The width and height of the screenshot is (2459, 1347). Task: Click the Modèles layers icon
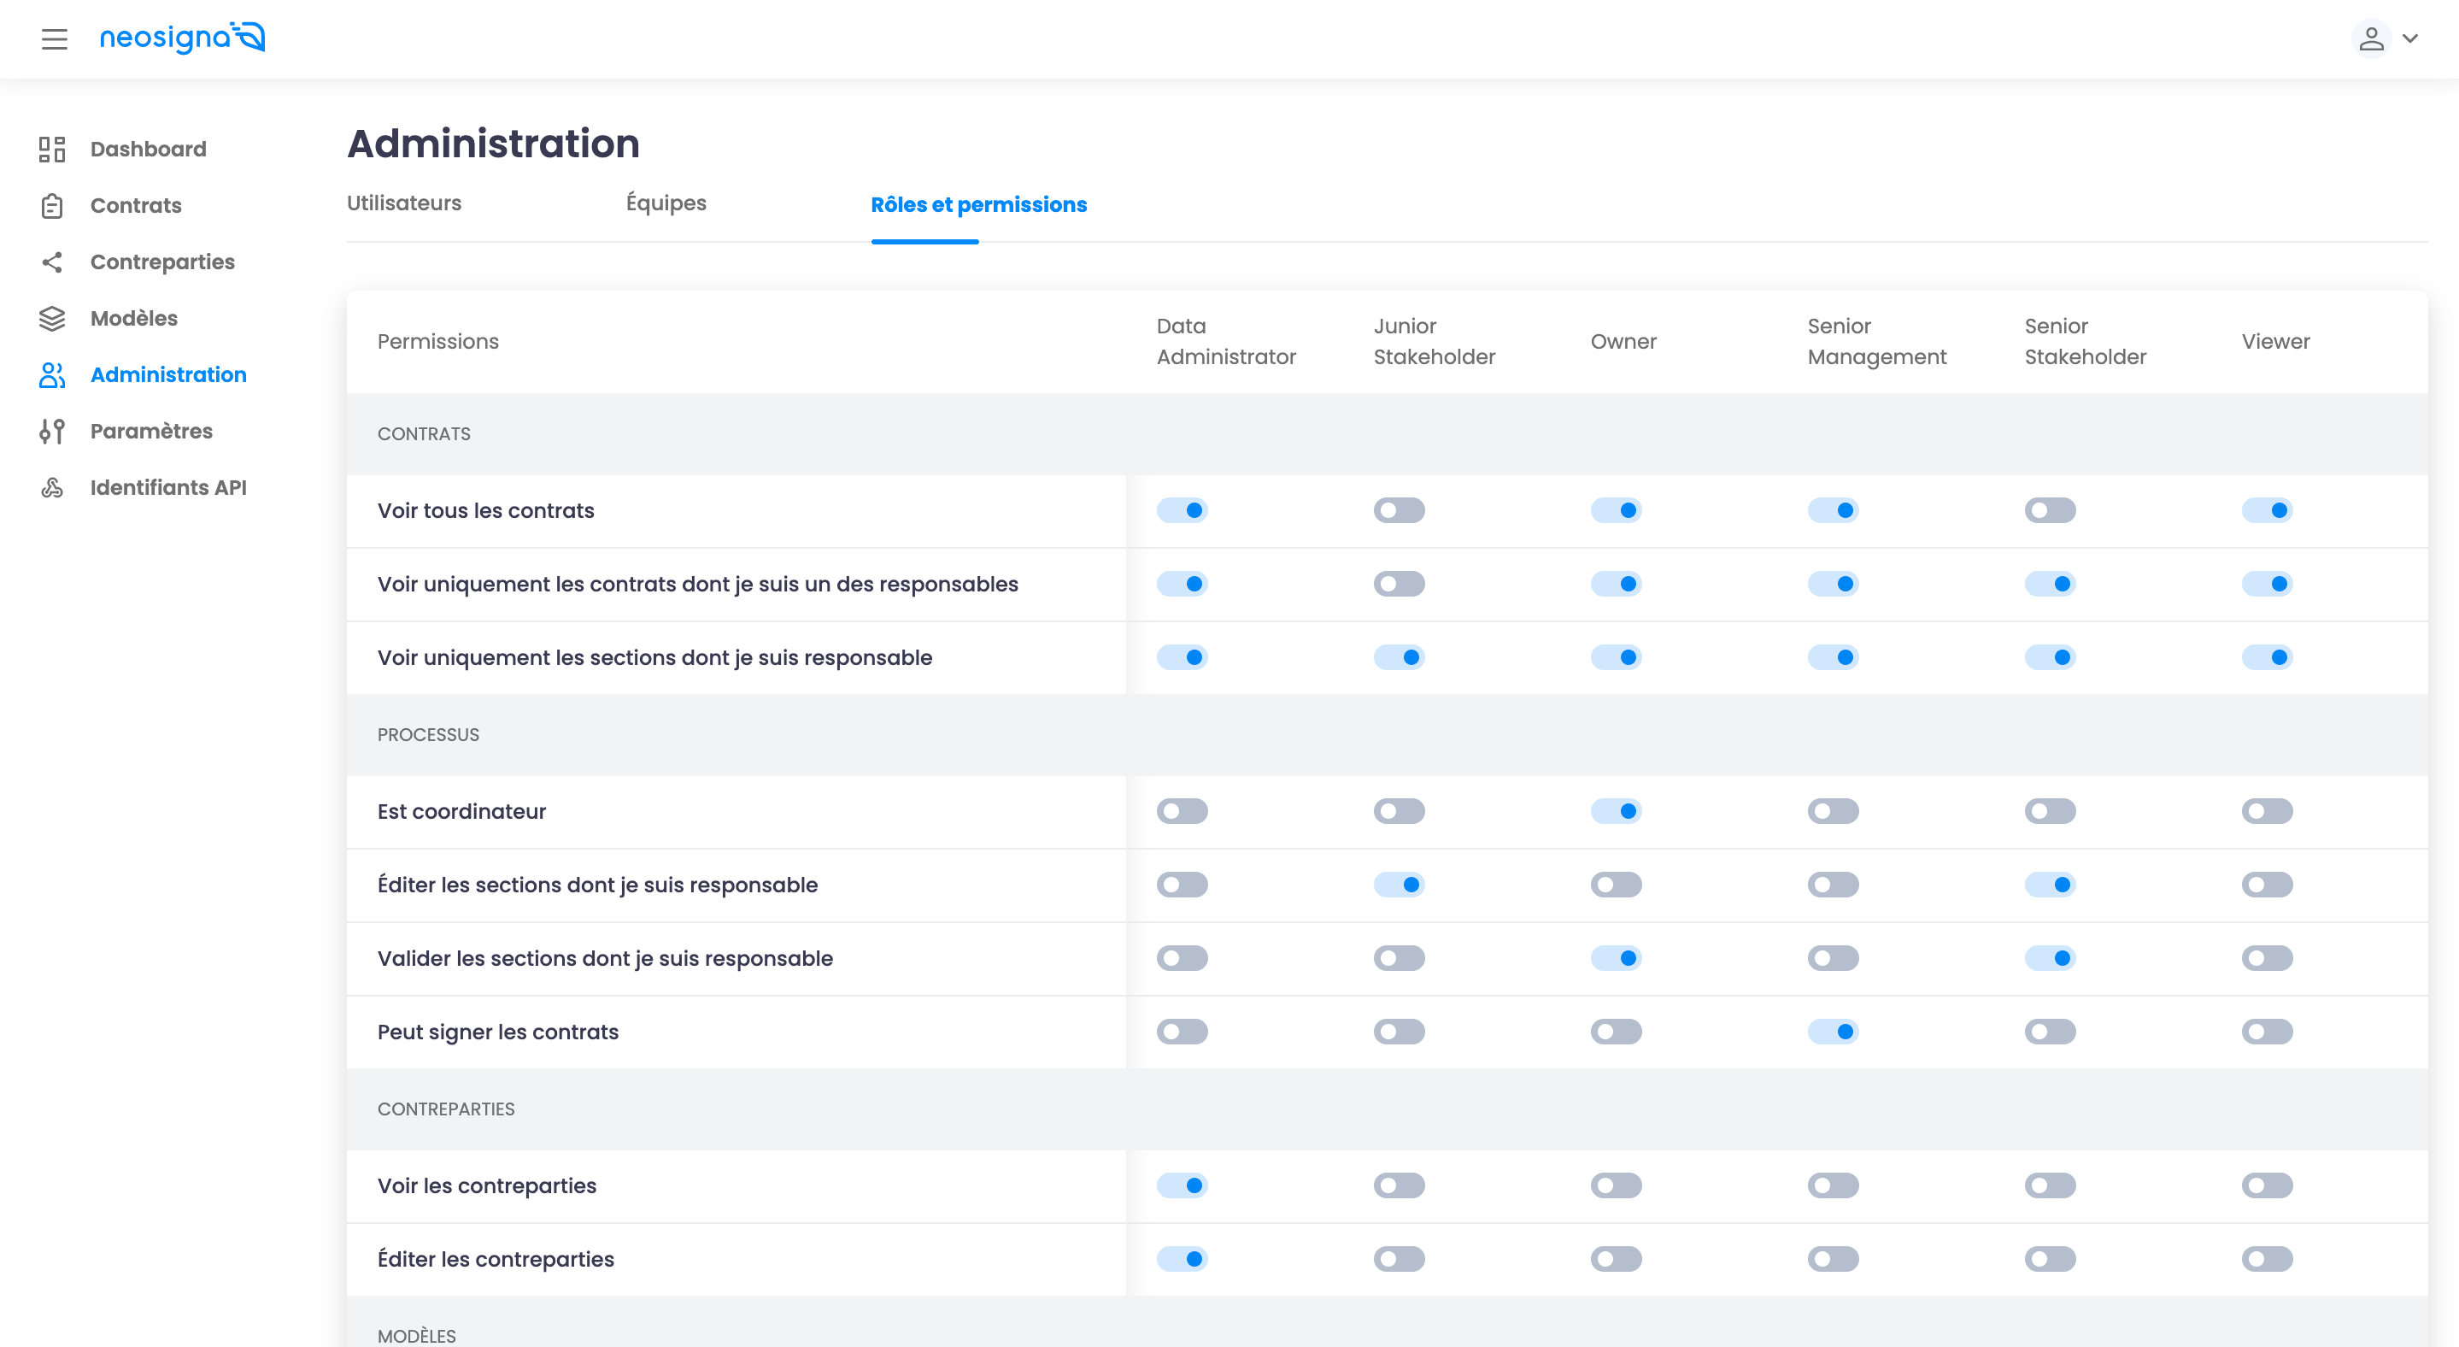tap(51, 318)
